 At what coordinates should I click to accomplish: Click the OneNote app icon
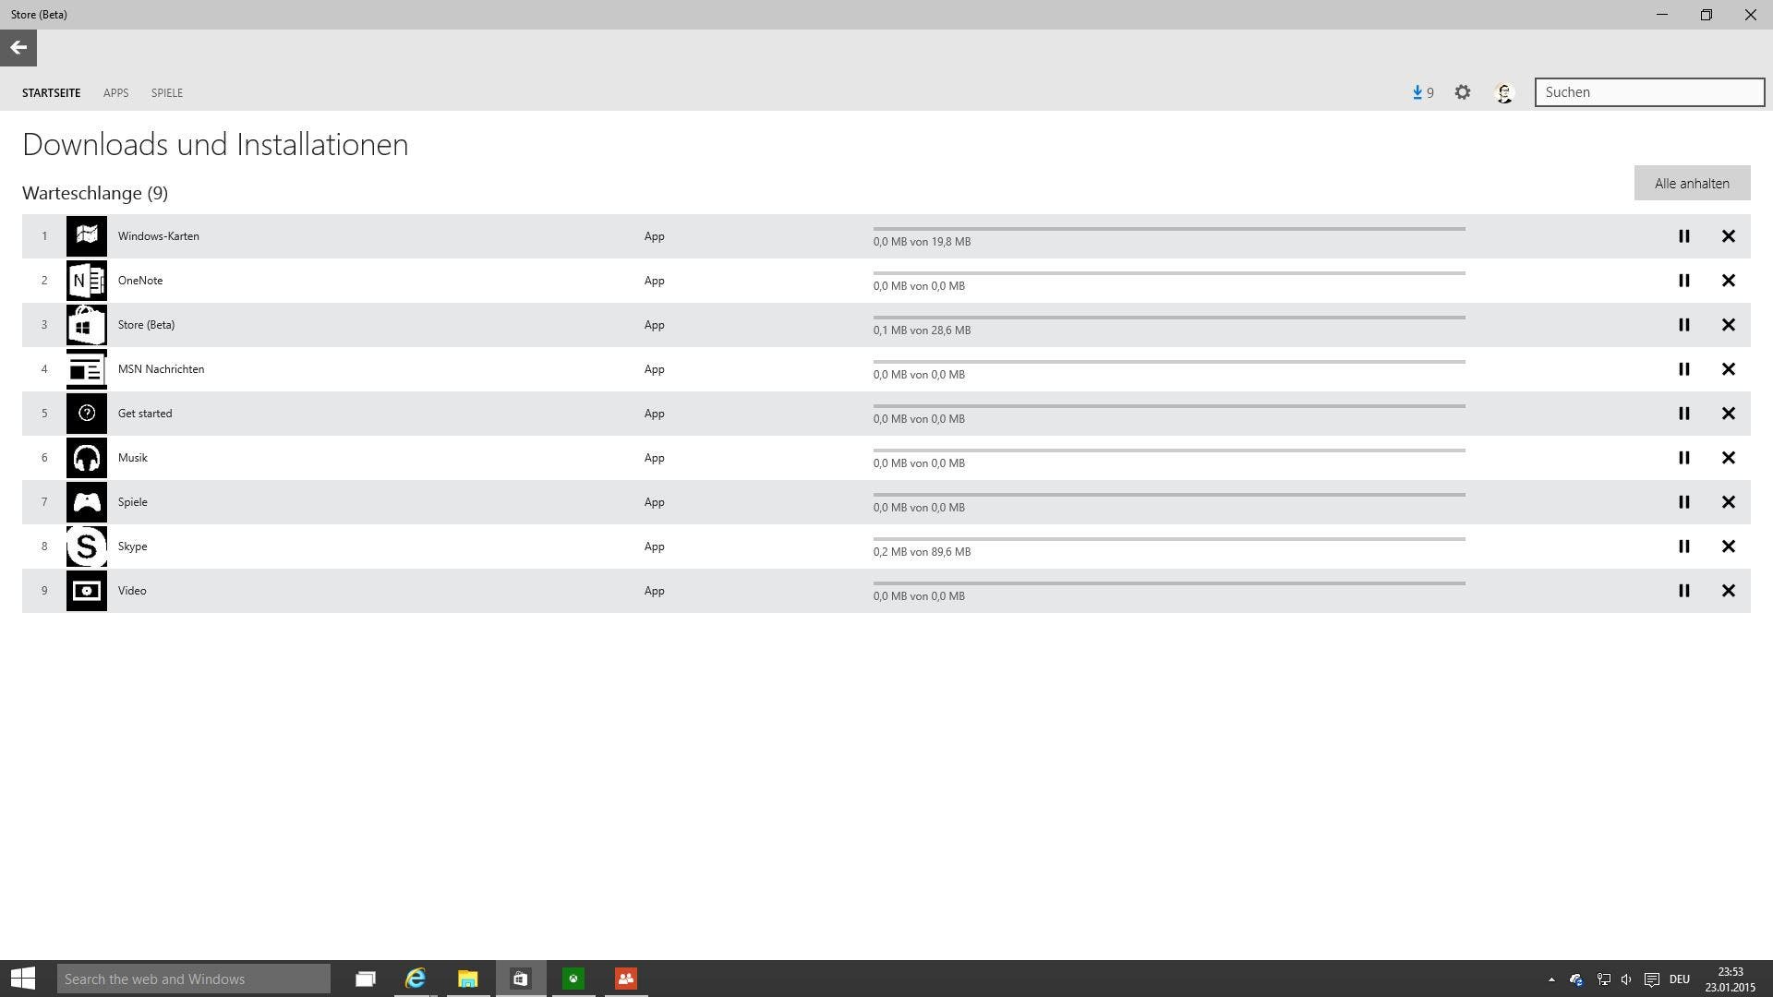(87, 281)
